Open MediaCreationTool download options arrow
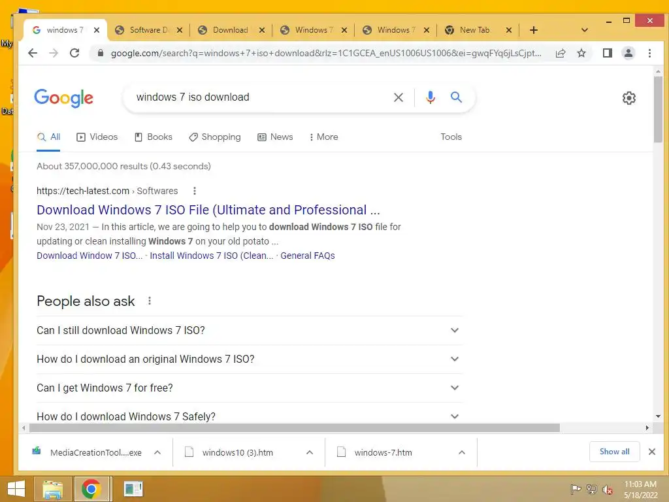Image resolution: width=669 pixels, height=502 pixels. tap(157, 452)
